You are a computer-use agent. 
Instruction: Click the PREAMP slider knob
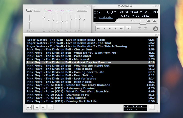click(x=30, y=22)
